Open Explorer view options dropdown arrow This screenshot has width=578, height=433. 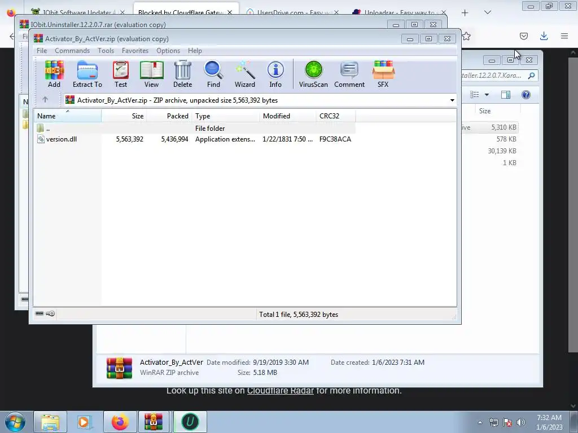pyautogui.click(x=487, y=95)
